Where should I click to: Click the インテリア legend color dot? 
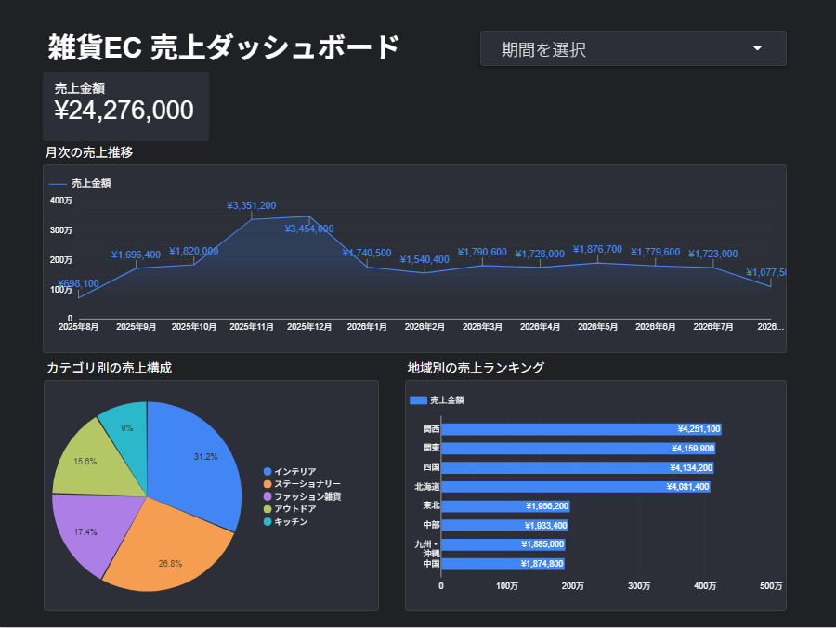tap(268, 471)
